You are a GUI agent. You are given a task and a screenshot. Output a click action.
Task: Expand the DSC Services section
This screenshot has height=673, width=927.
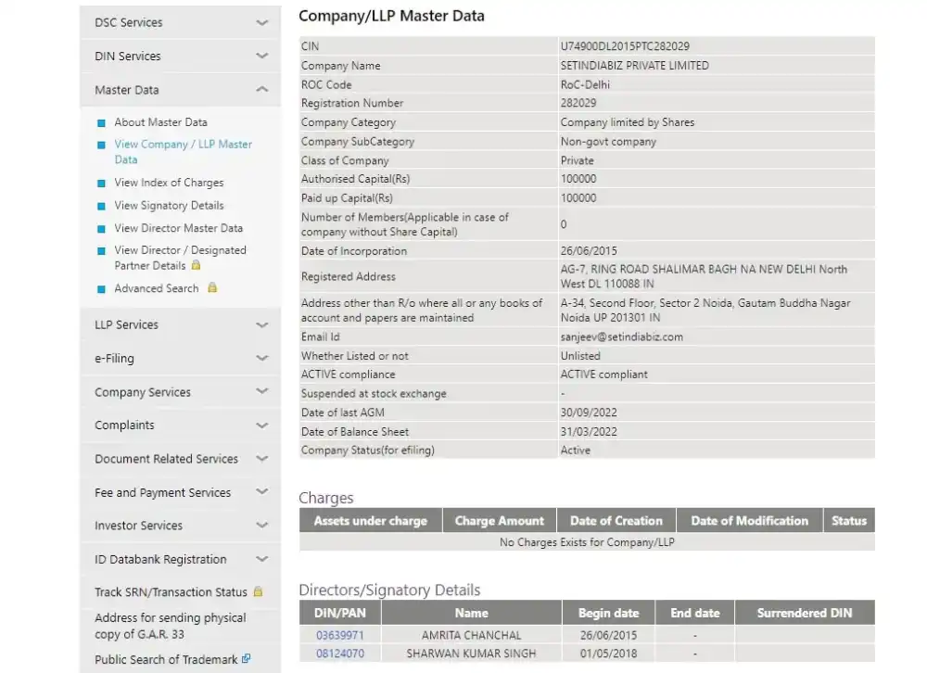tap(261, 22)
